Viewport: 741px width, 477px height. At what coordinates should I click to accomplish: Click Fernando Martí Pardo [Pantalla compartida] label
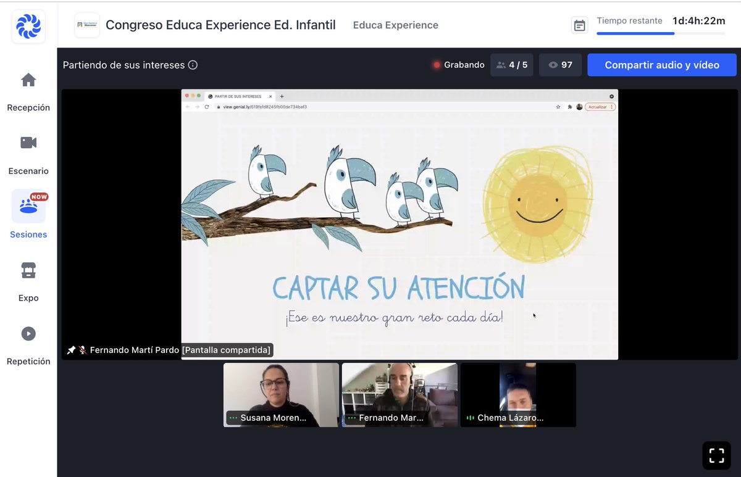180,350
